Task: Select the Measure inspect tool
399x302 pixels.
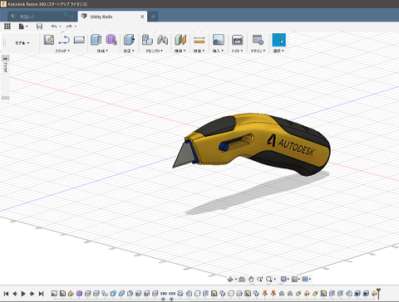Action: tap(199, 40)
